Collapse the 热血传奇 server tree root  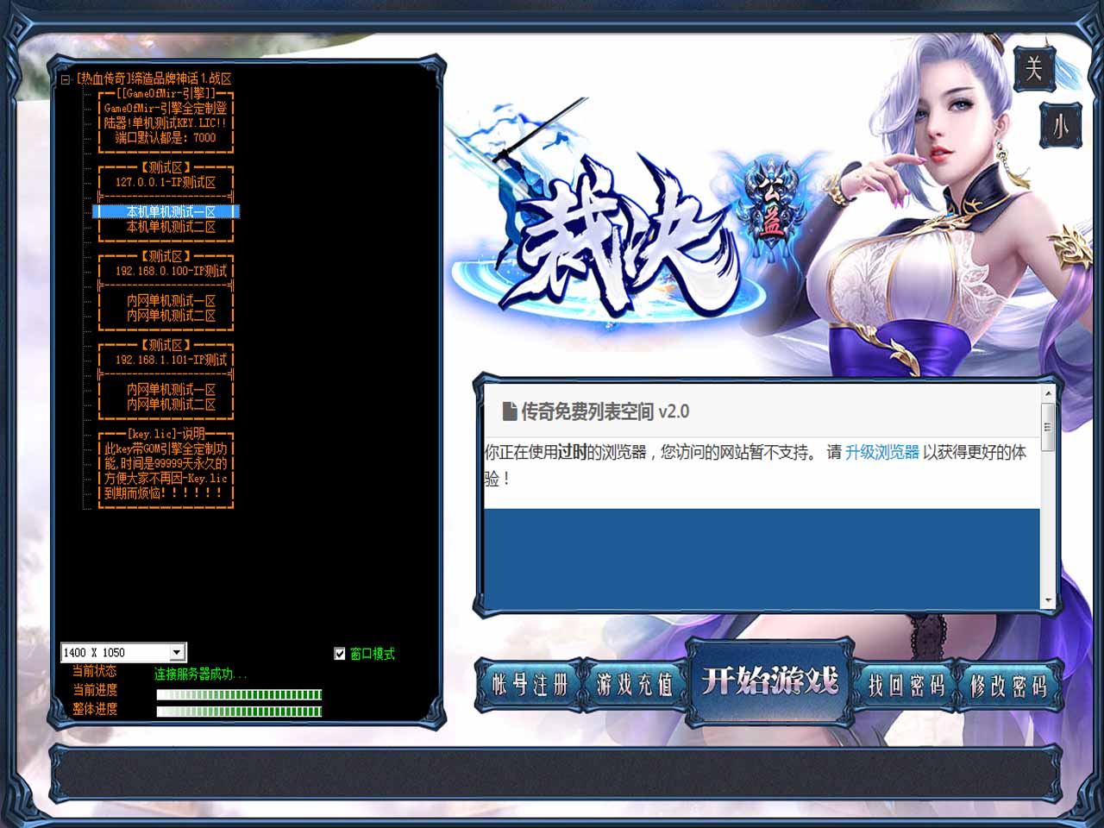coord(66,79)
